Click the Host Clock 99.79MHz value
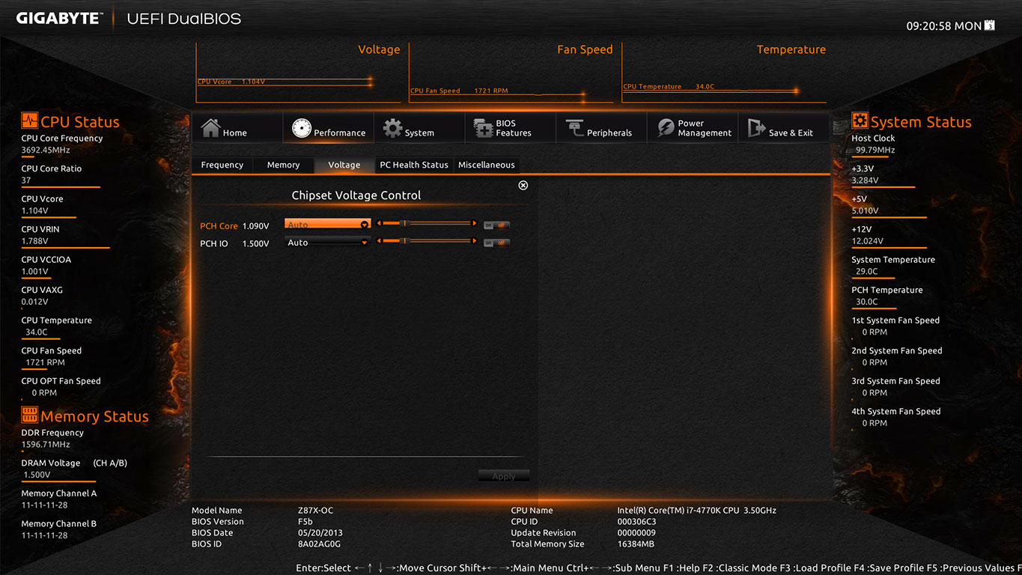The width and height of the screenshot is (1022, 575). pos(875,150)
